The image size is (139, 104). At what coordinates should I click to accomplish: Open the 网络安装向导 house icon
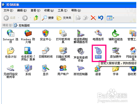tap(133, 51)
